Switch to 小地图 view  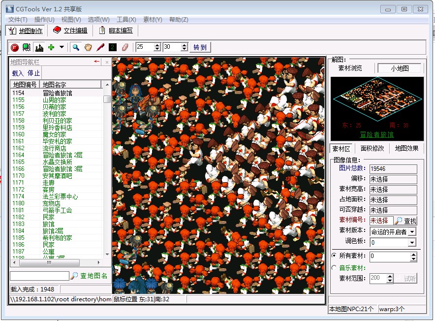(400, 68)
